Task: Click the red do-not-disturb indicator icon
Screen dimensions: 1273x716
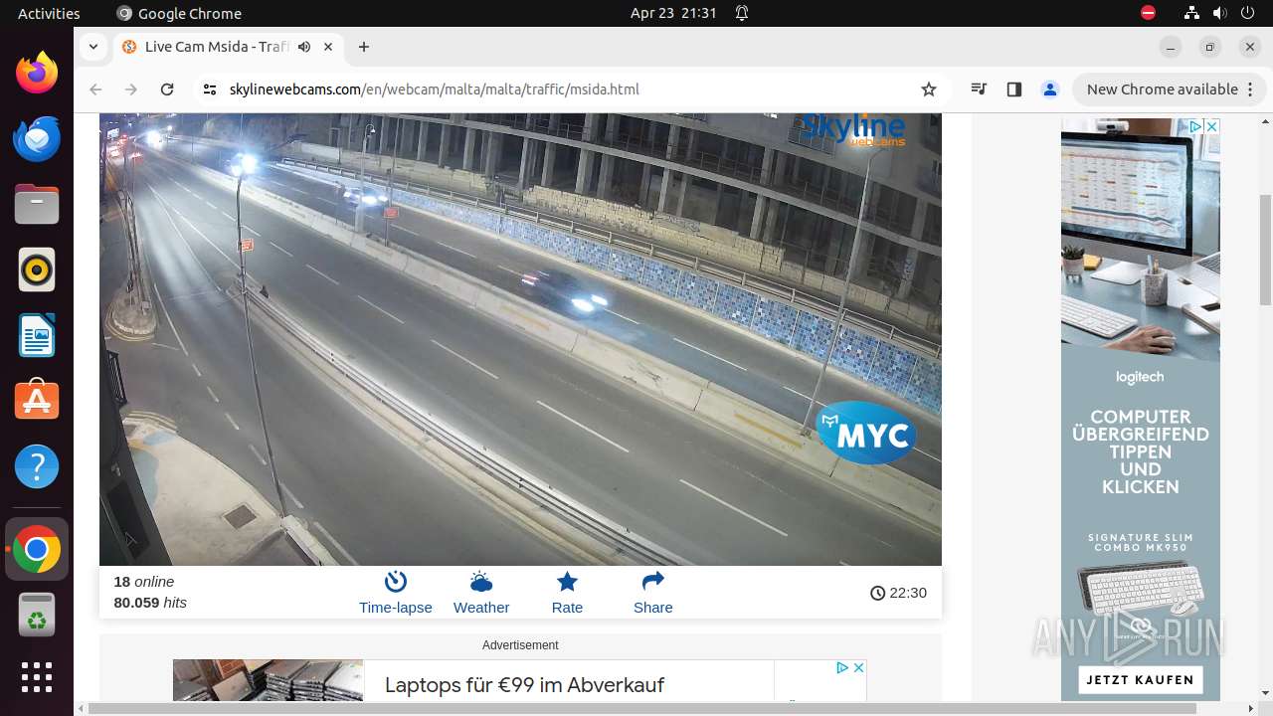Action: coord(1148,13)
